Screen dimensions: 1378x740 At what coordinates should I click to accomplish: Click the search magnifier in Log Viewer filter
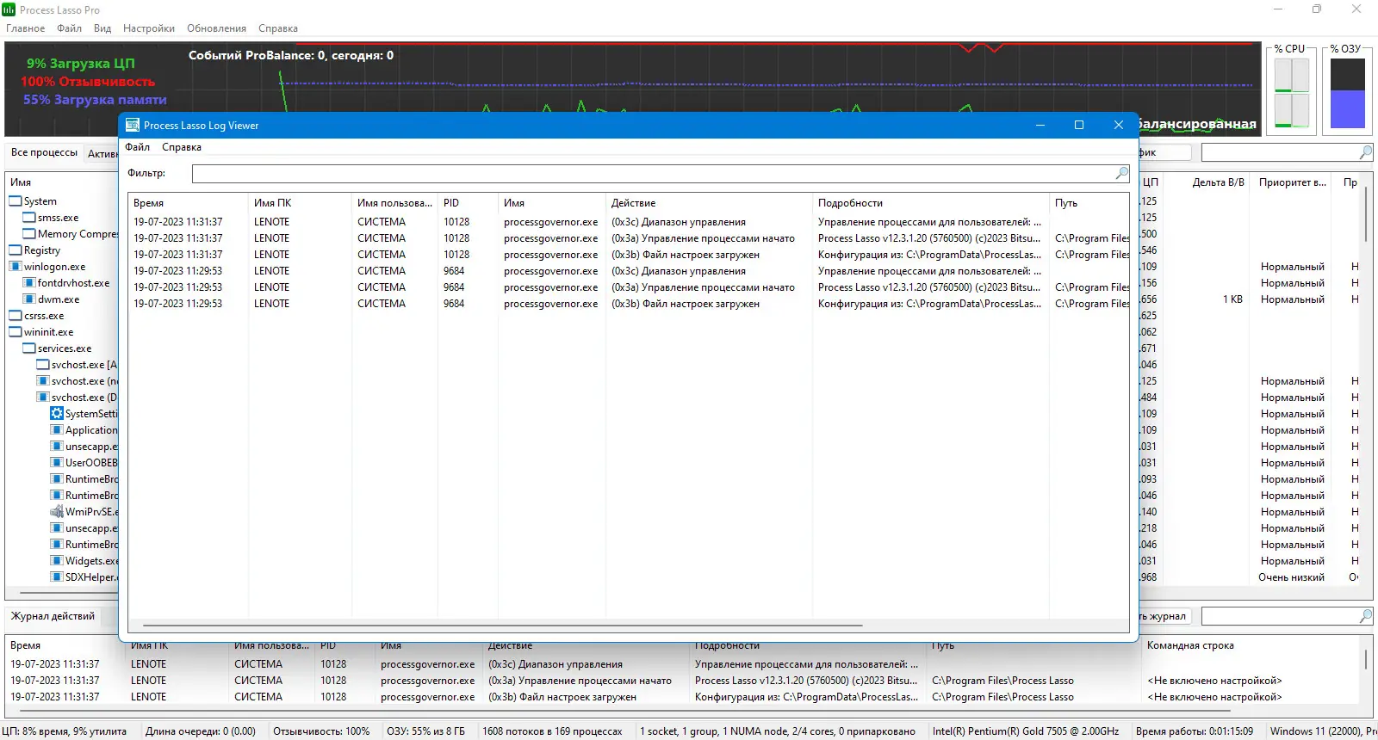point(1121,173)
